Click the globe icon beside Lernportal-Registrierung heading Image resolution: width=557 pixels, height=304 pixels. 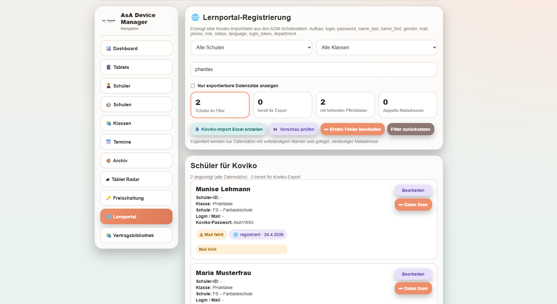pyautogui.click(x=195, y=17)
